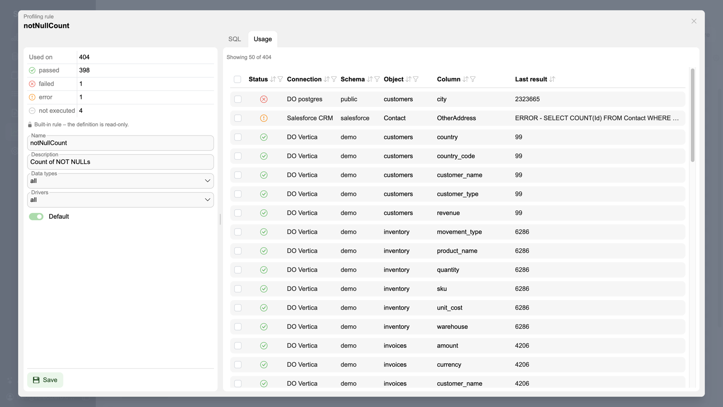Check the customers country_code row
This screenshot has width=723, height=407.
(x=238, y=156)
